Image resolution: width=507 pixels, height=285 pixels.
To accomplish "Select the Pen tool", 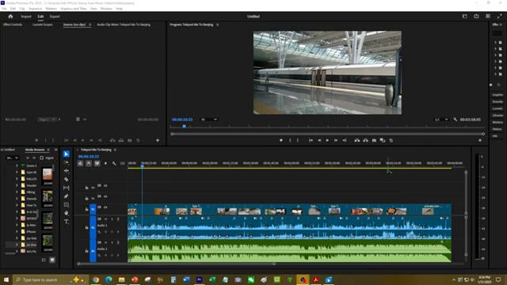I will pyautogui.click(x=67, y=196).
